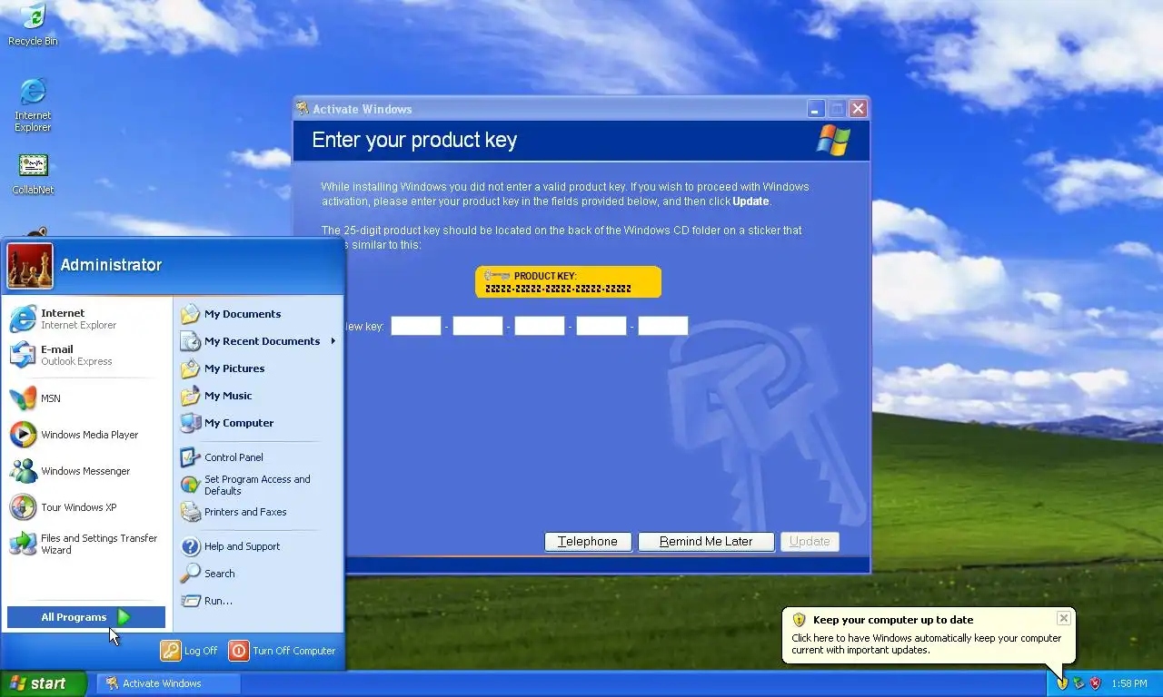The image size is (1163, 697).
Task: Click yellow shield update tray icon
Action: pyautogui.click(x=1061, y=683)
